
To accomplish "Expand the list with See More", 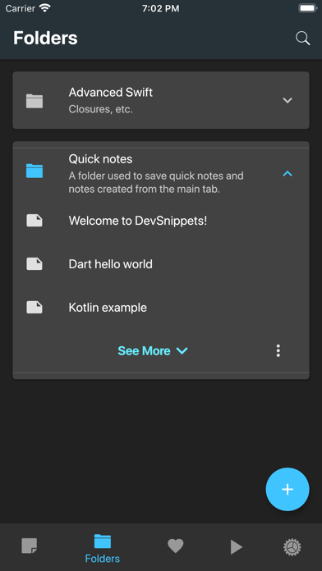I will pyautogui.click(x=153, y=350).
